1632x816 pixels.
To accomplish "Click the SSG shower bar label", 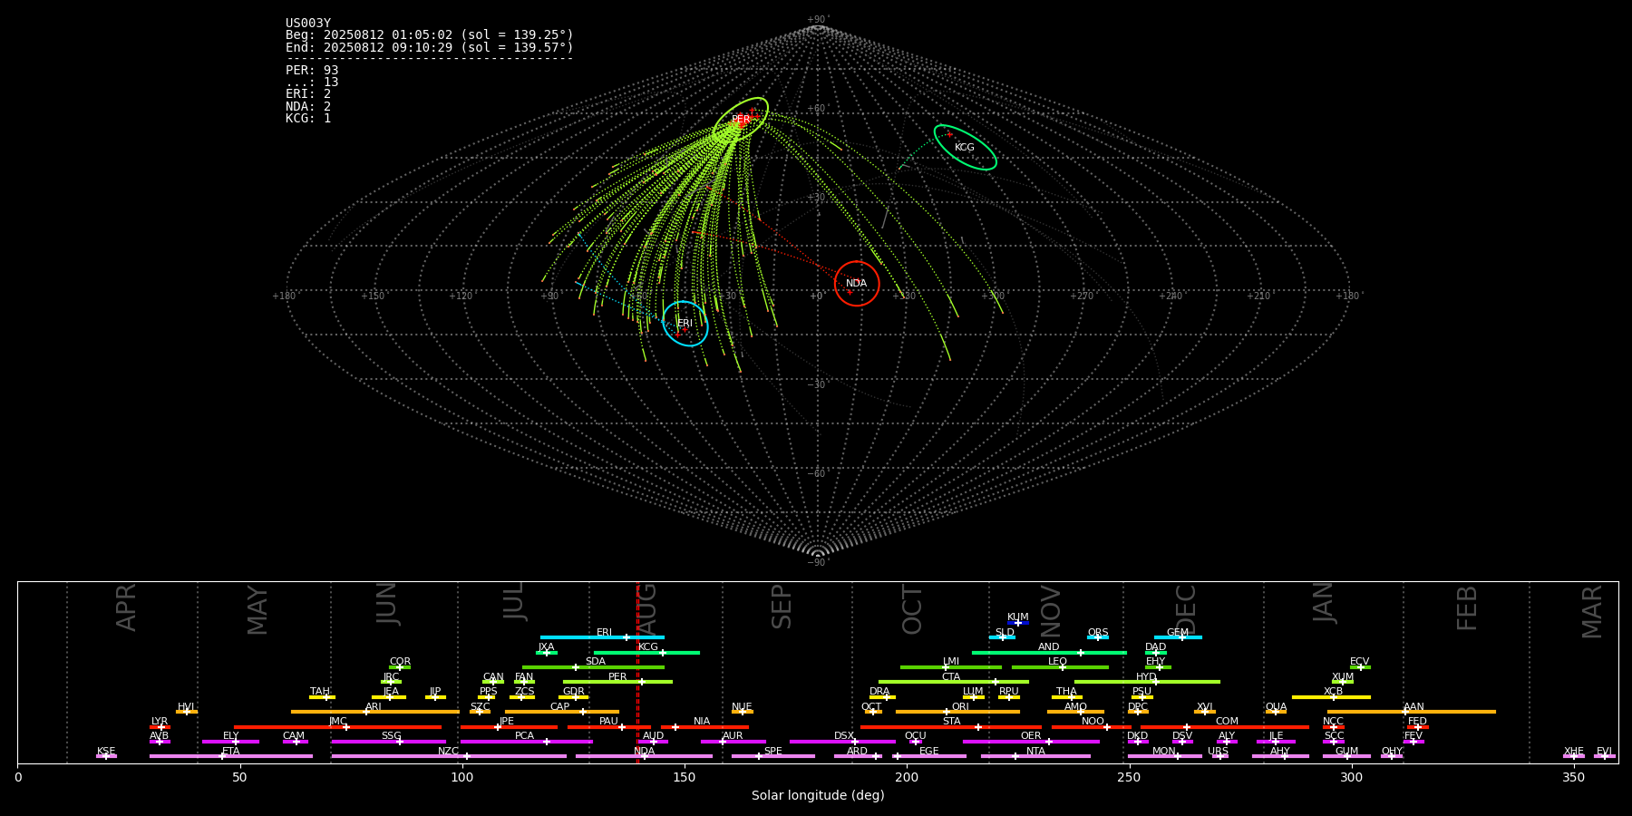I will 391,736.
